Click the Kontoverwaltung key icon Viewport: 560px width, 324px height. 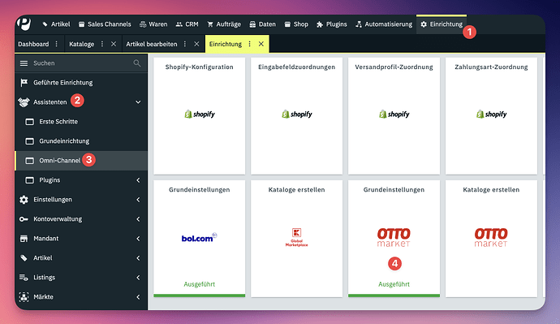[x=24, y=219]
